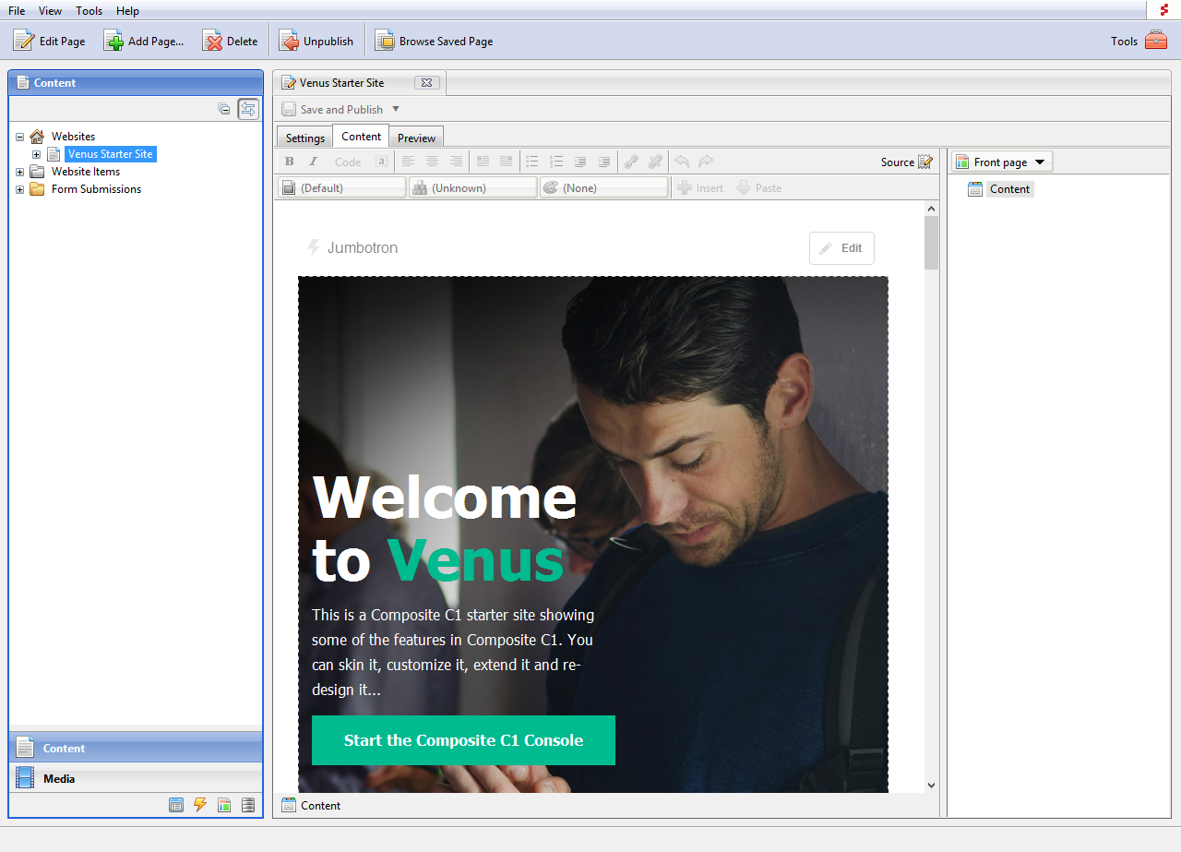The height and width of the screenshot is (852, 1181).
Task: Open the Tools menu
Action: click(89, 11)
